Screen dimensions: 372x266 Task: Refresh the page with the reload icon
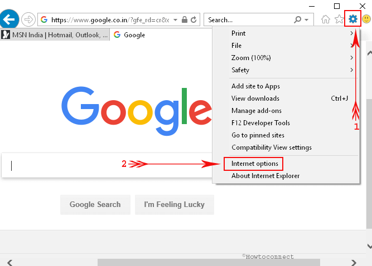[x=194, y=19]
